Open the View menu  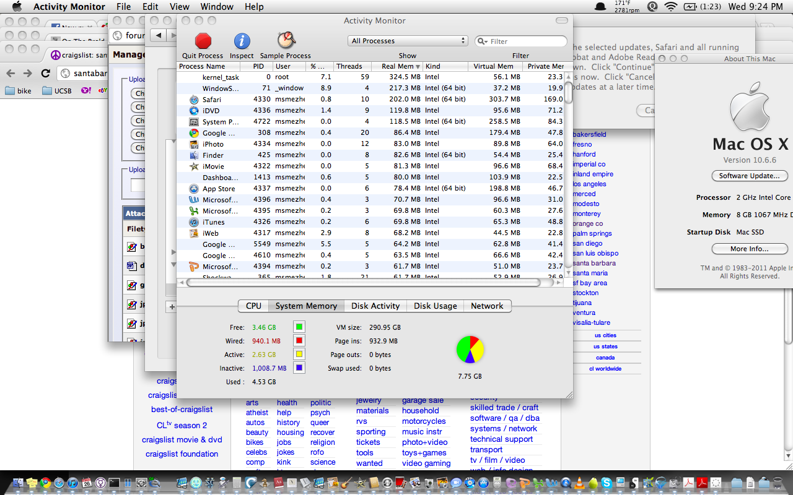[180, 7]
